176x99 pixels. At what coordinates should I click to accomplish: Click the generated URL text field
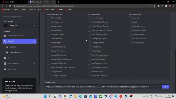[x=103, y=87]
